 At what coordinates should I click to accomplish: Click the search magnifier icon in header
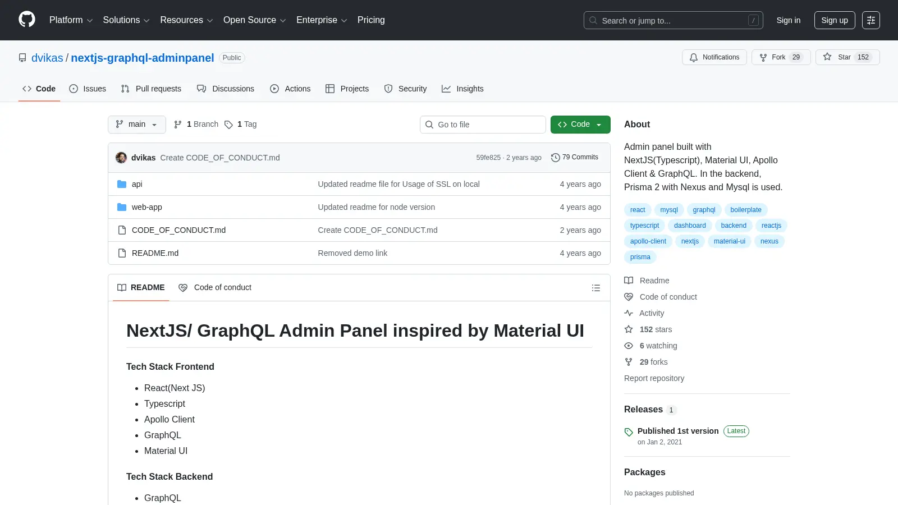point(593,20)
